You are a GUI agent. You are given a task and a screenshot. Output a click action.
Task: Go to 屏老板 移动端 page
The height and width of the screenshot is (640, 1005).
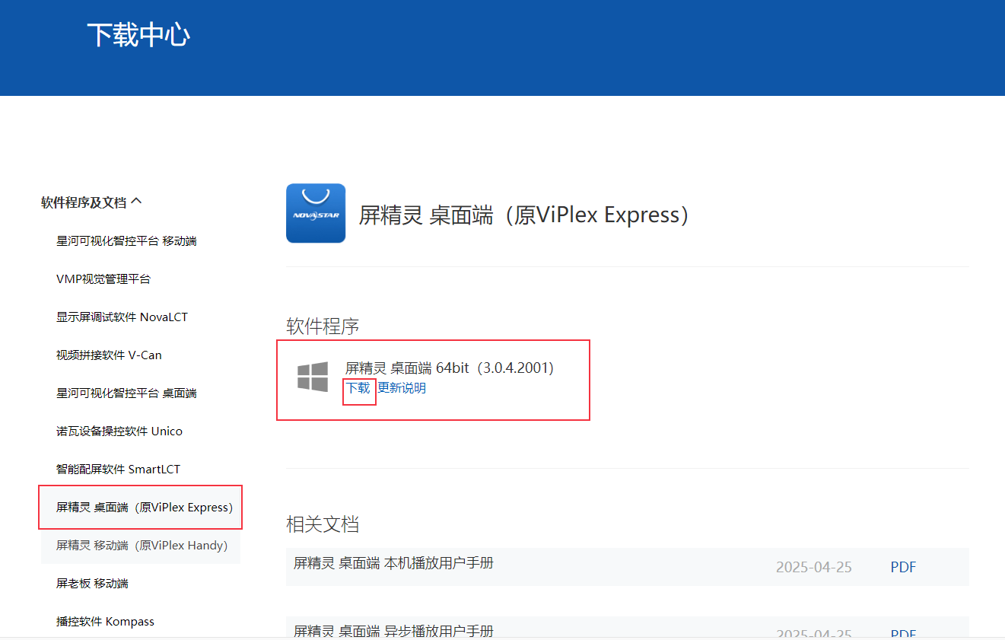click(92, 584)
